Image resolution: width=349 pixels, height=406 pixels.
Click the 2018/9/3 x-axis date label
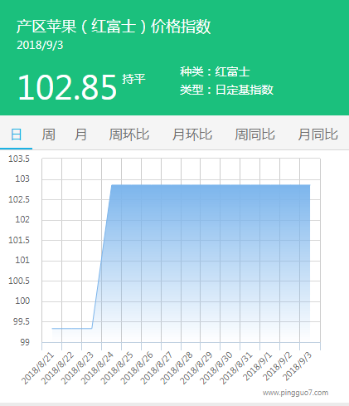pos(298,366)
